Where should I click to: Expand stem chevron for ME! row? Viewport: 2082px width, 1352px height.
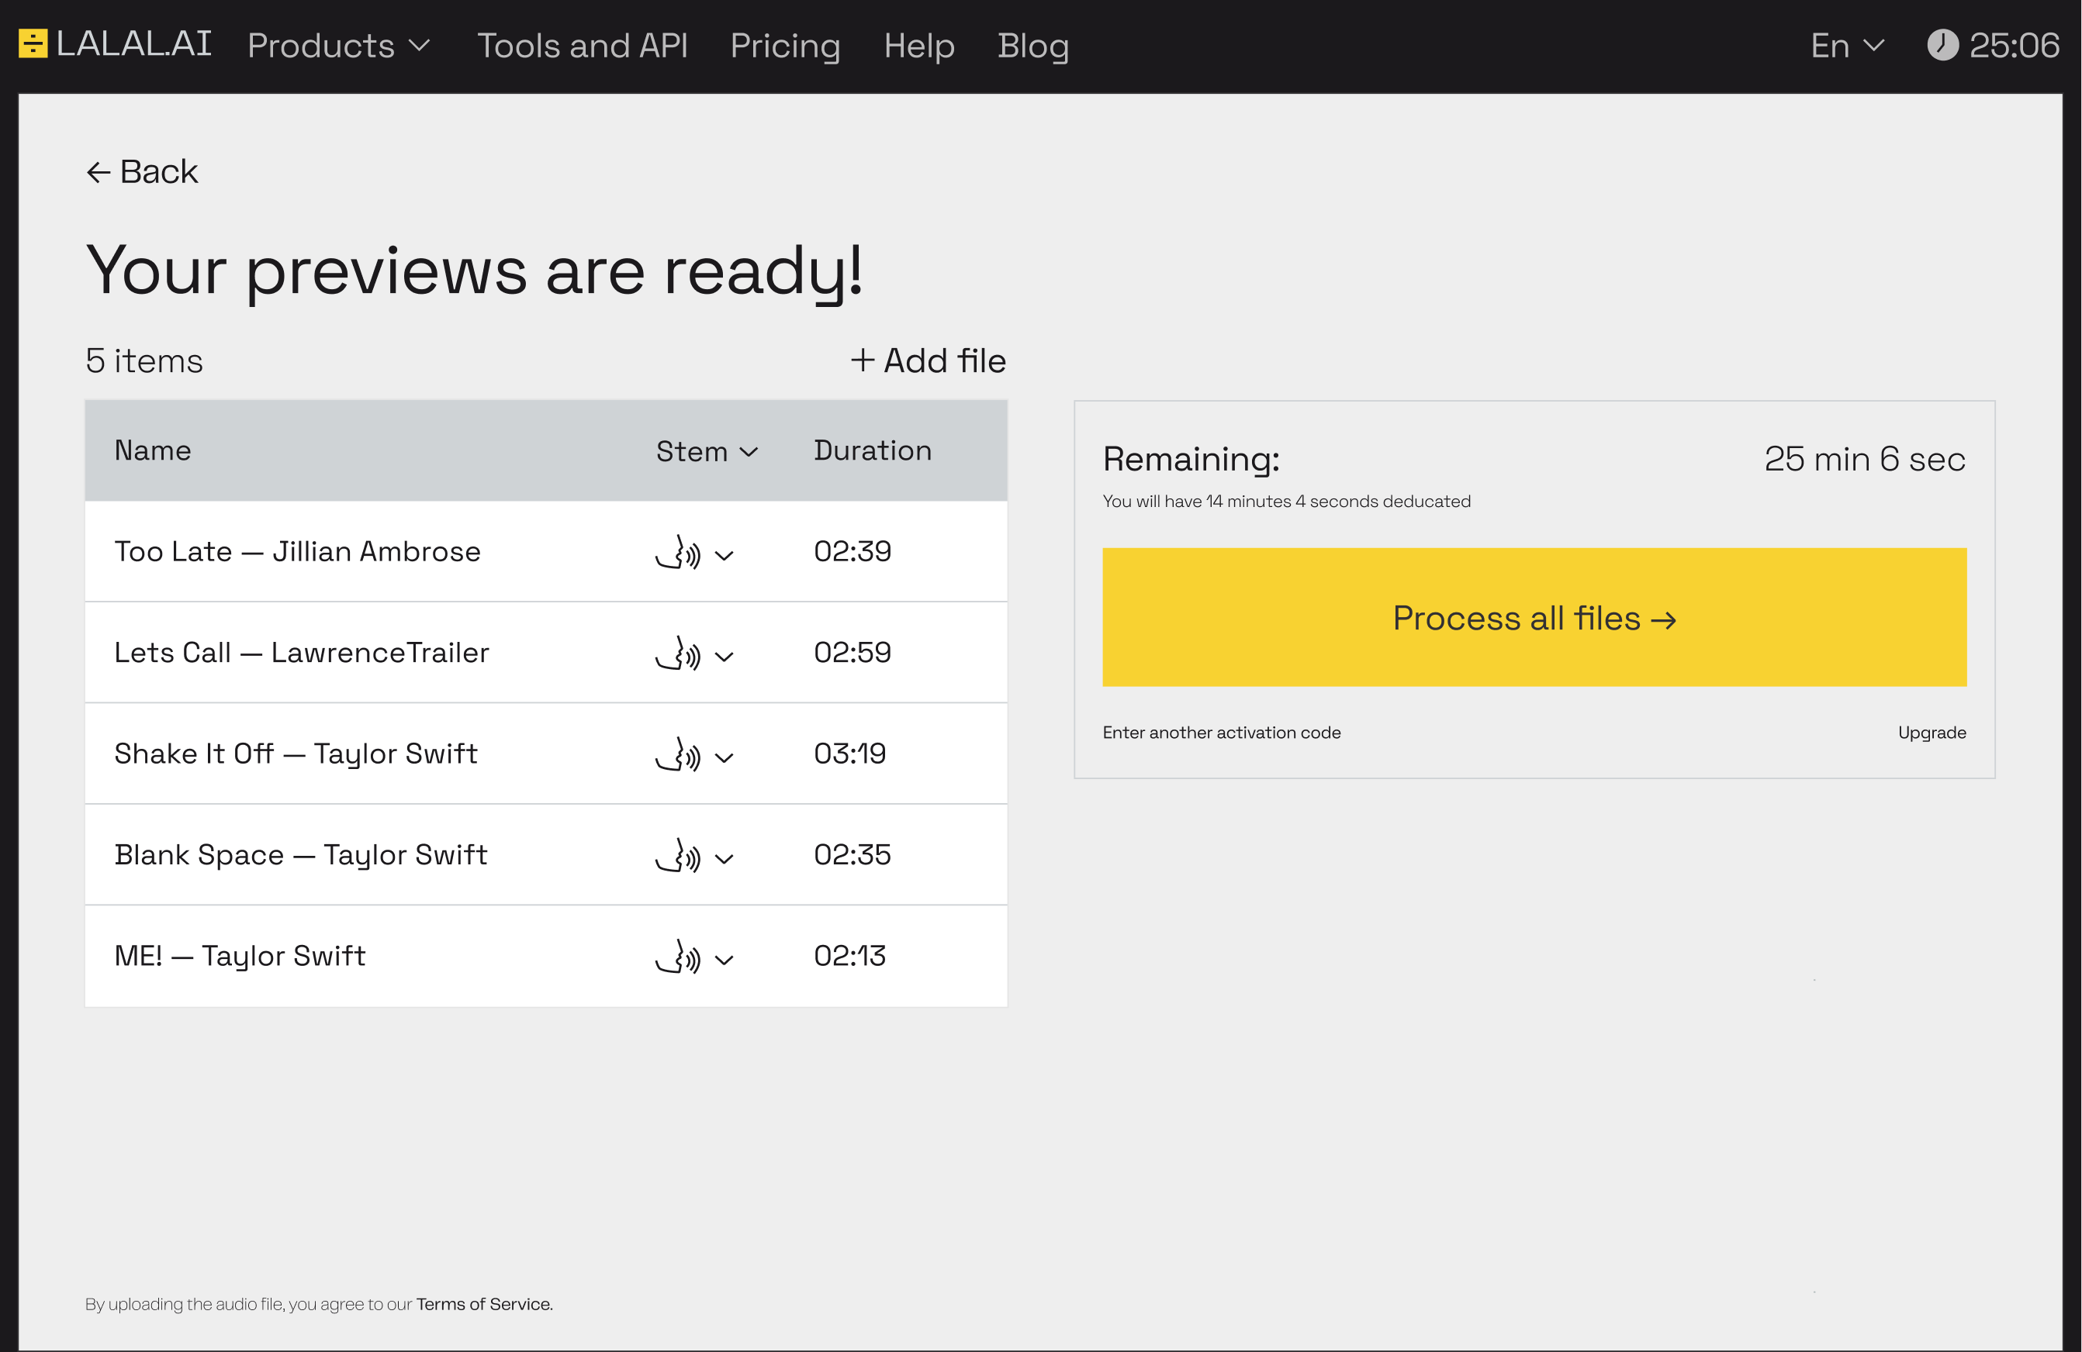(x=725, y=961)
